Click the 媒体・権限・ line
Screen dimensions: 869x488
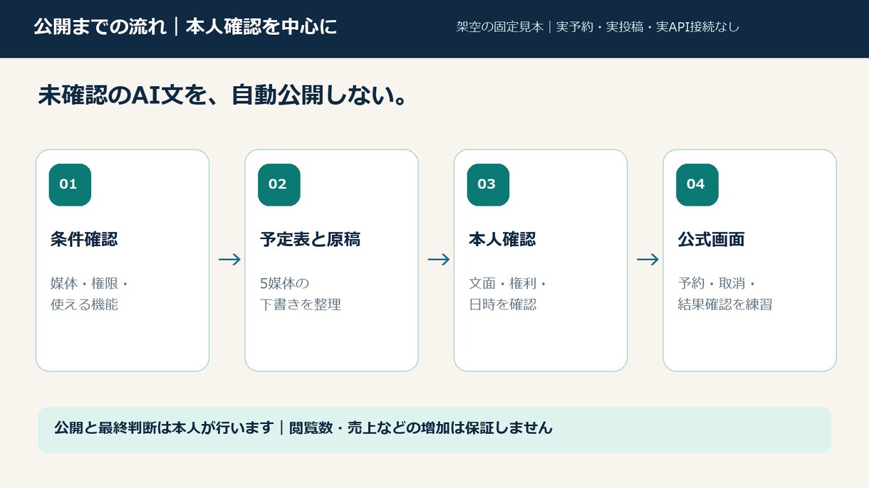89,283
